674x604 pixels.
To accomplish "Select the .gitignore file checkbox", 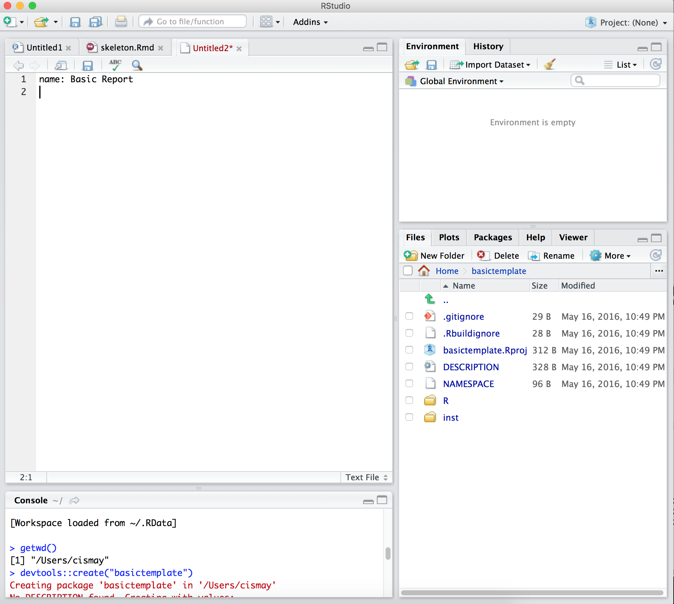I will pyautogui.click(x=409, y=316).
